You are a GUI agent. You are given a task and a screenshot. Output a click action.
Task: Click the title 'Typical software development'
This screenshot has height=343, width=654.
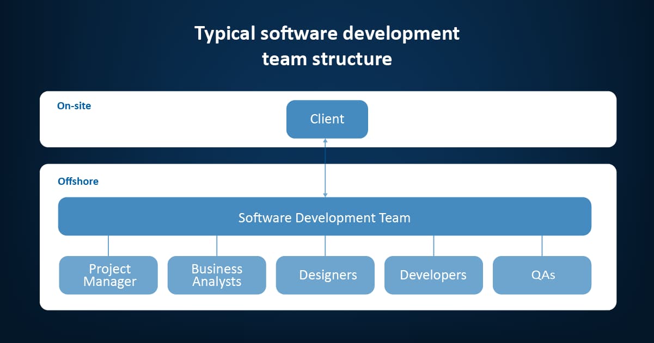(x=327, y=33)
